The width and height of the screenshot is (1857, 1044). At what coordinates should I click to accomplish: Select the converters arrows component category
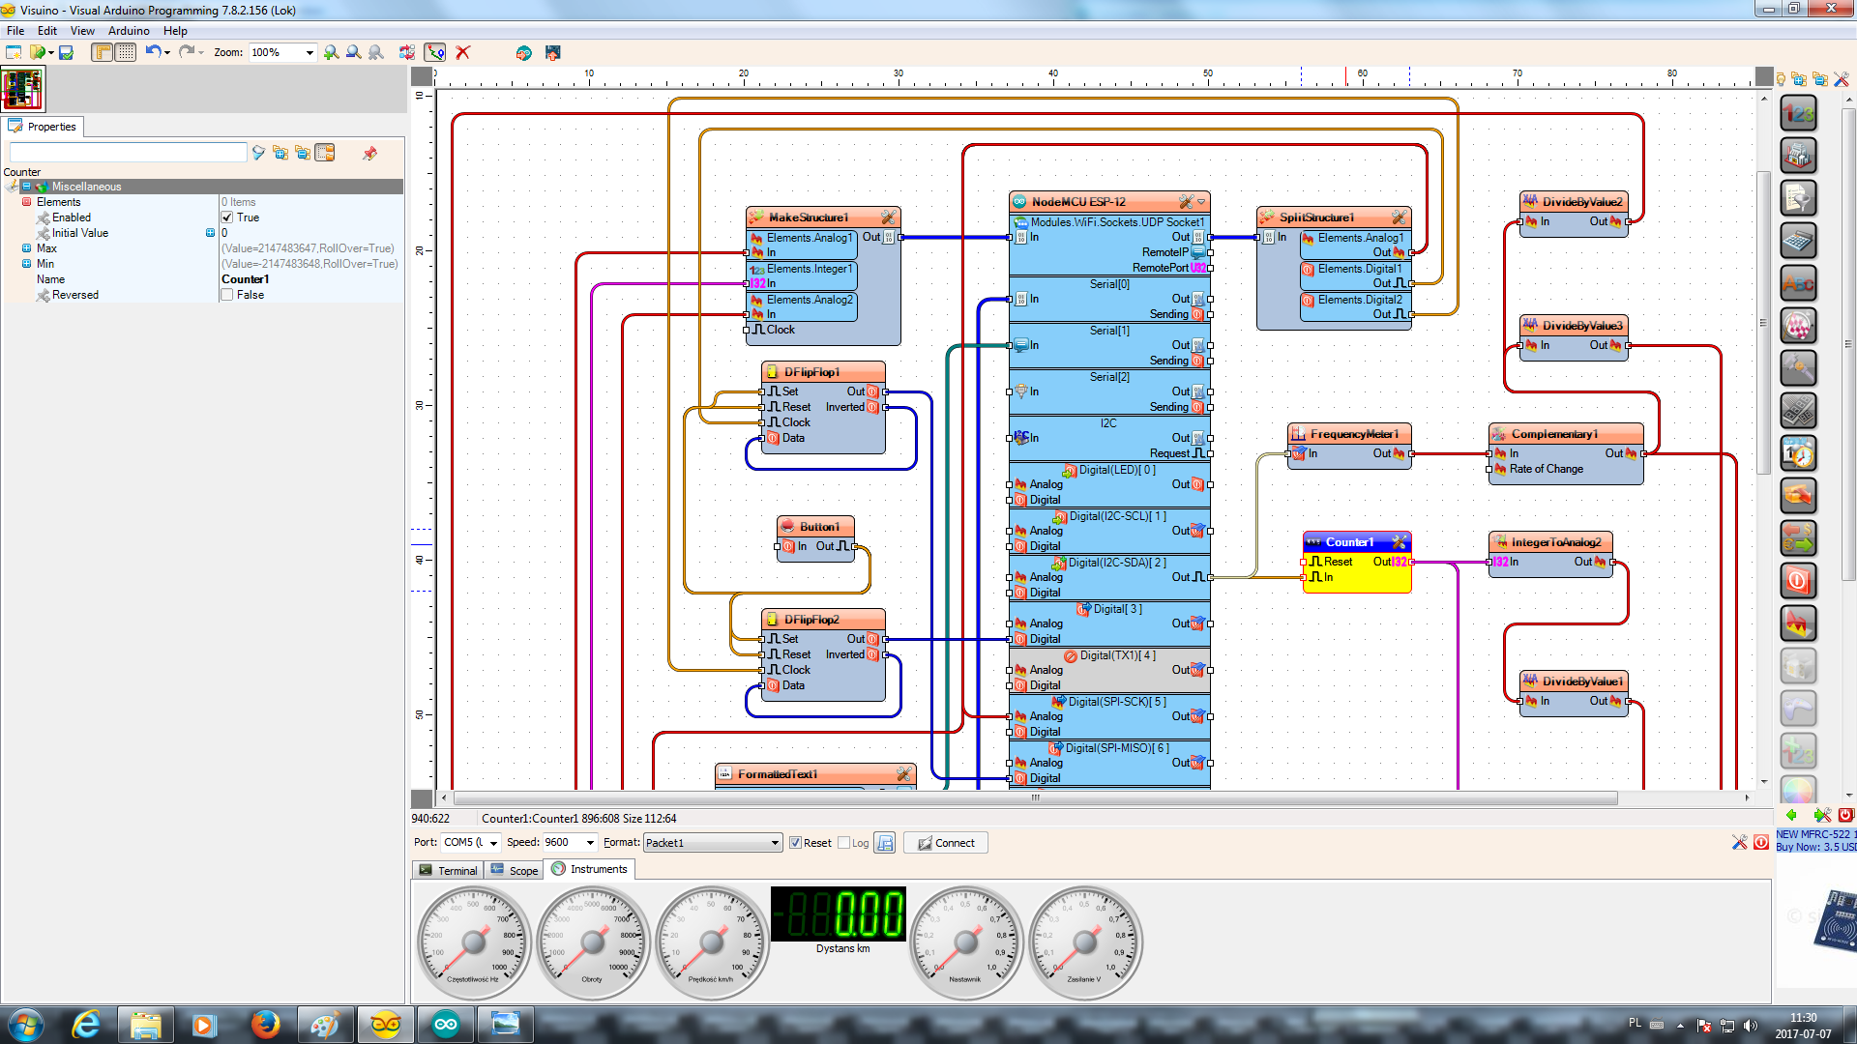pyautogui.click(x=1798, y=538)
